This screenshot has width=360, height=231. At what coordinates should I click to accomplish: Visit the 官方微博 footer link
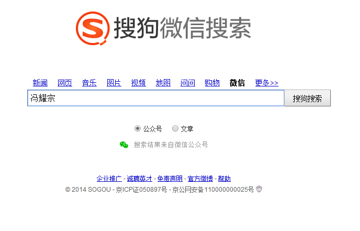coord(200,179)
